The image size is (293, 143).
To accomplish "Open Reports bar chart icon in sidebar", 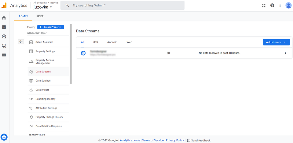I will (4, 27).
